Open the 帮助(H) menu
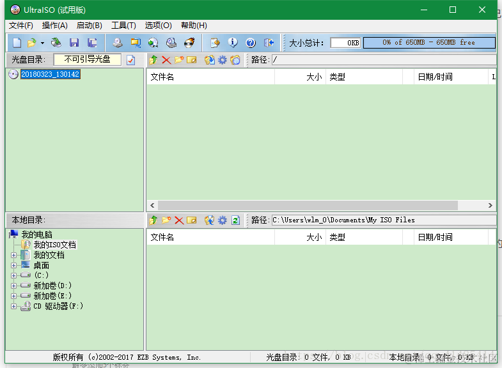502x368 pixels. click(x=194, y=26)
